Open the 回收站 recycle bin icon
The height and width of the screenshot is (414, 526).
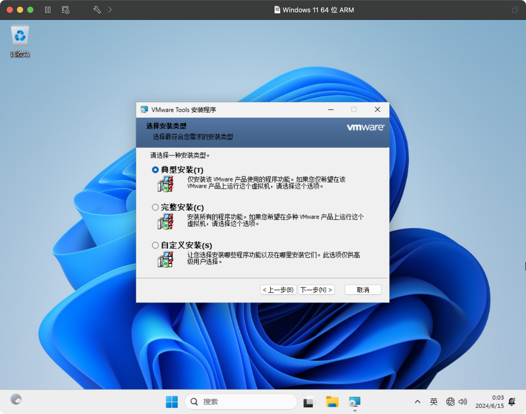coord(20,41)
